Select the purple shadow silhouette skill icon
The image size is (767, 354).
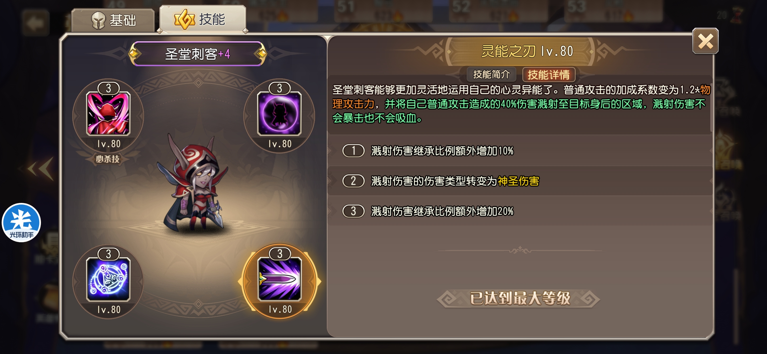[279, 114]
